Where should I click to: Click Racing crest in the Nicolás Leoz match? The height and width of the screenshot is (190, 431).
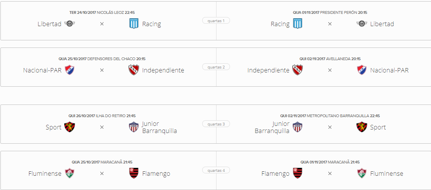point(134,24)
